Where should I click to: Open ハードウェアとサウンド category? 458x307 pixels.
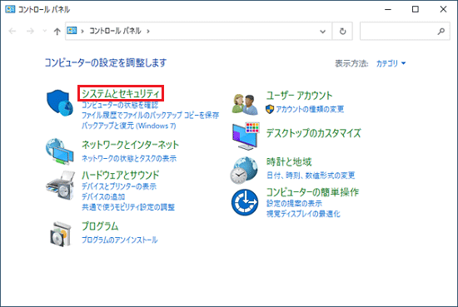tap(121, 175)
